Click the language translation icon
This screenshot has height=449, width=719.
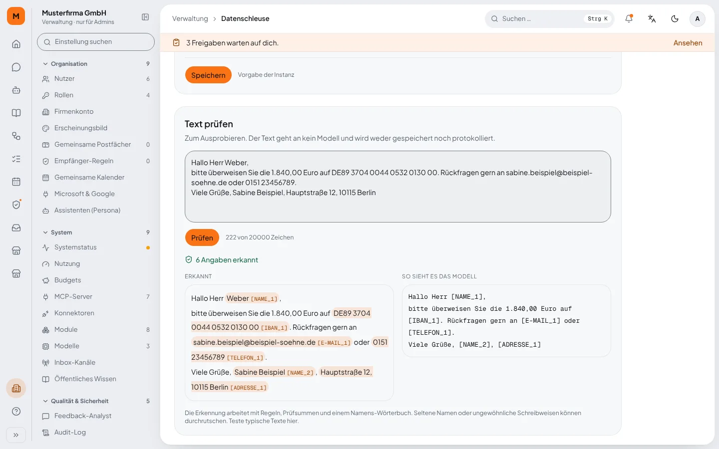pos(652,18)
